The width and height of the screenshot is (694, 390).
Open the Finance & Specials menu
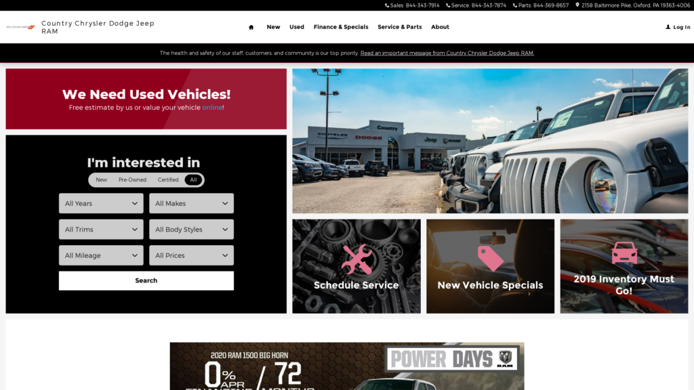pyautogui.click(x=341, y=27)
